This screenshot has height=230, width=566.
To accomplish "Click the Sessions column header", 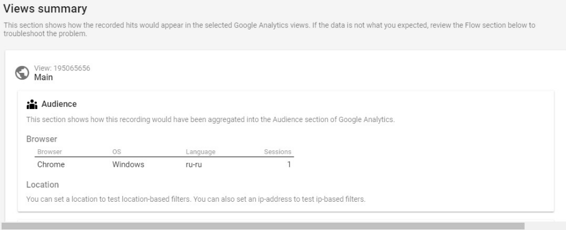I will tap(277, 152).
